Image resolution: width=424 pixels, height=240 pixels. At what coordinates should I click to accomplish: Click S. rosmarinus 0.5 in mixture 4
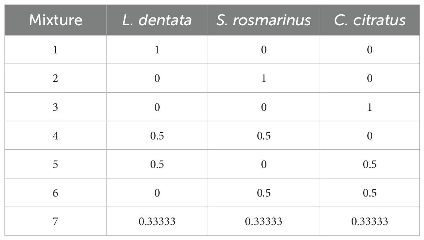click(264, 136)
